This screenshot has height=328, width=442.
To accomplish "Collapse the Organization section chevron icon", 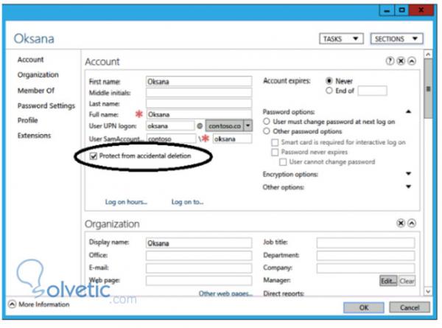I will (x=412, y=223).
